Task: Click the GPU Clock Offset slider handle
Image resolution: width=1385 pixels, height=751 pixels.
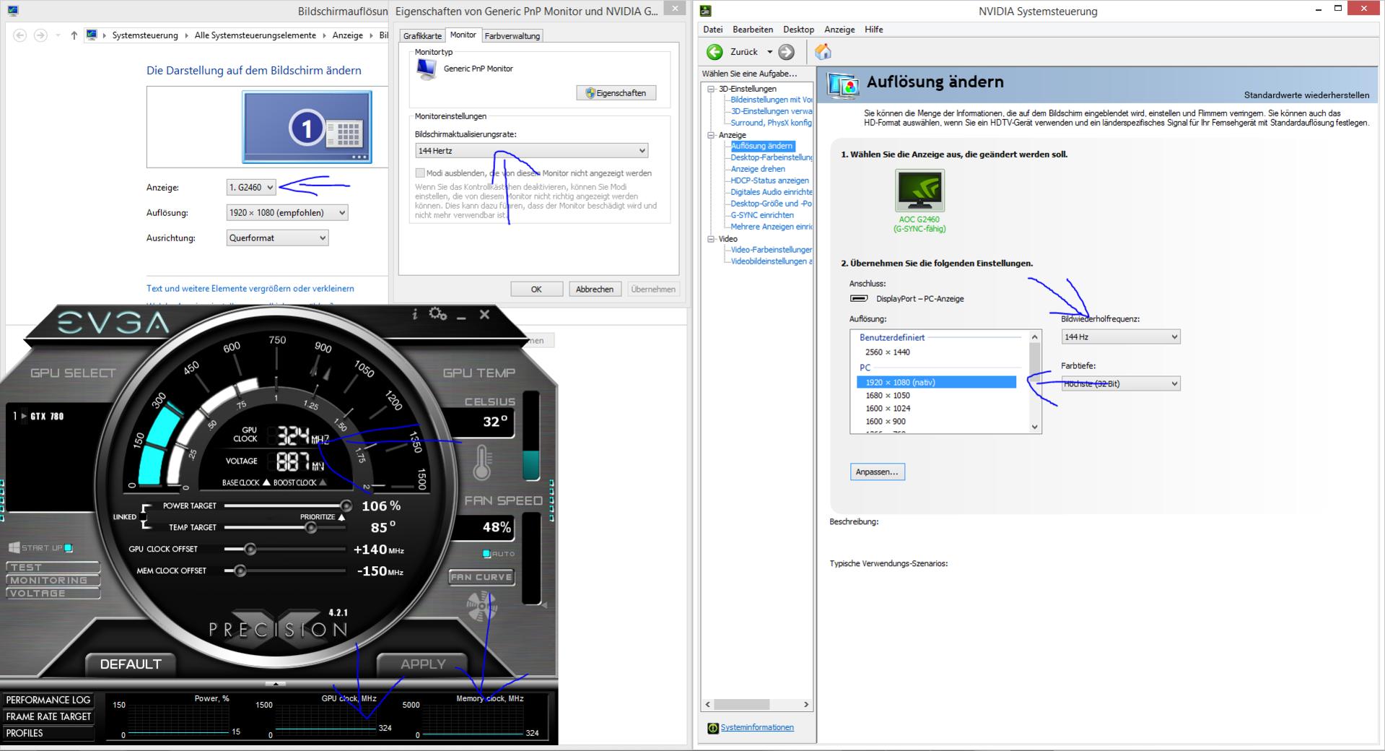Action: coord(250,550)
